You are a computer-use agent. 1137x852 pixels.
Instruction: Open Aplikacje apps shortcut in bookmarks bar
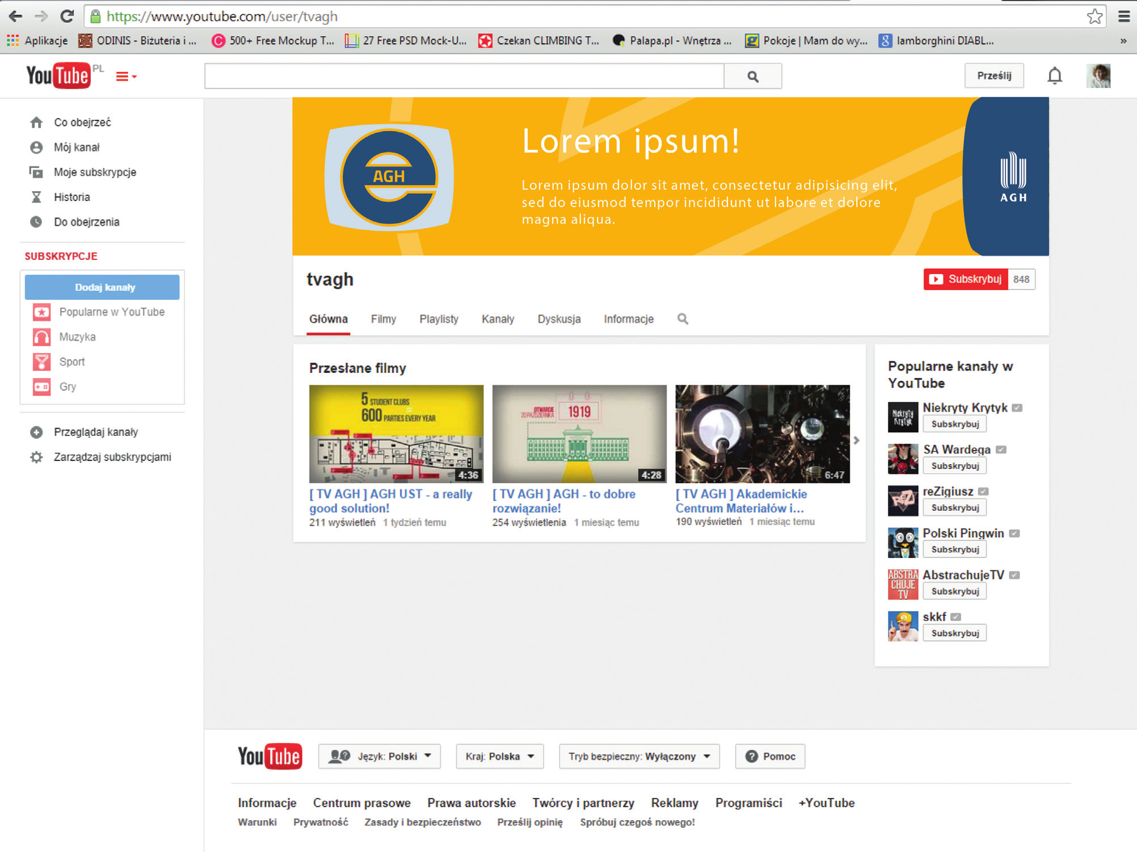(37, 40)
